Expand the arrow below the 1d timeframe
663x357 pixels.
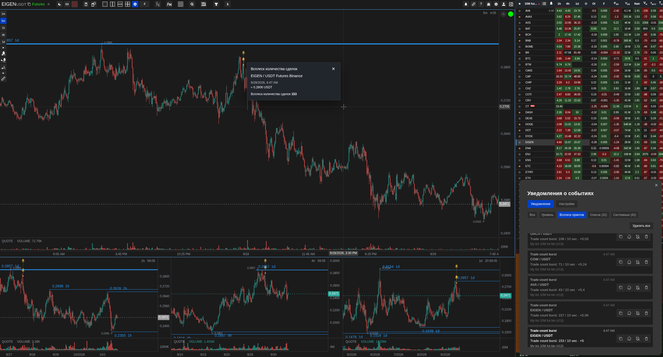point(3,48)
